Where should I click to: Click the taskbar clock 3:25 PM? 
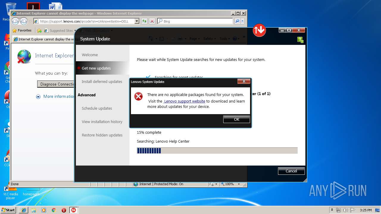click(x=366, y=210)
